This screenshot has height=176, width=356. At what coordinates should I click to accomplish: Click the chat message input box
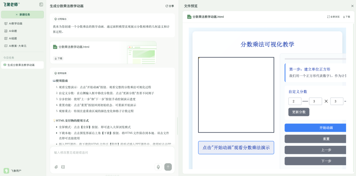tap(112, 153)
